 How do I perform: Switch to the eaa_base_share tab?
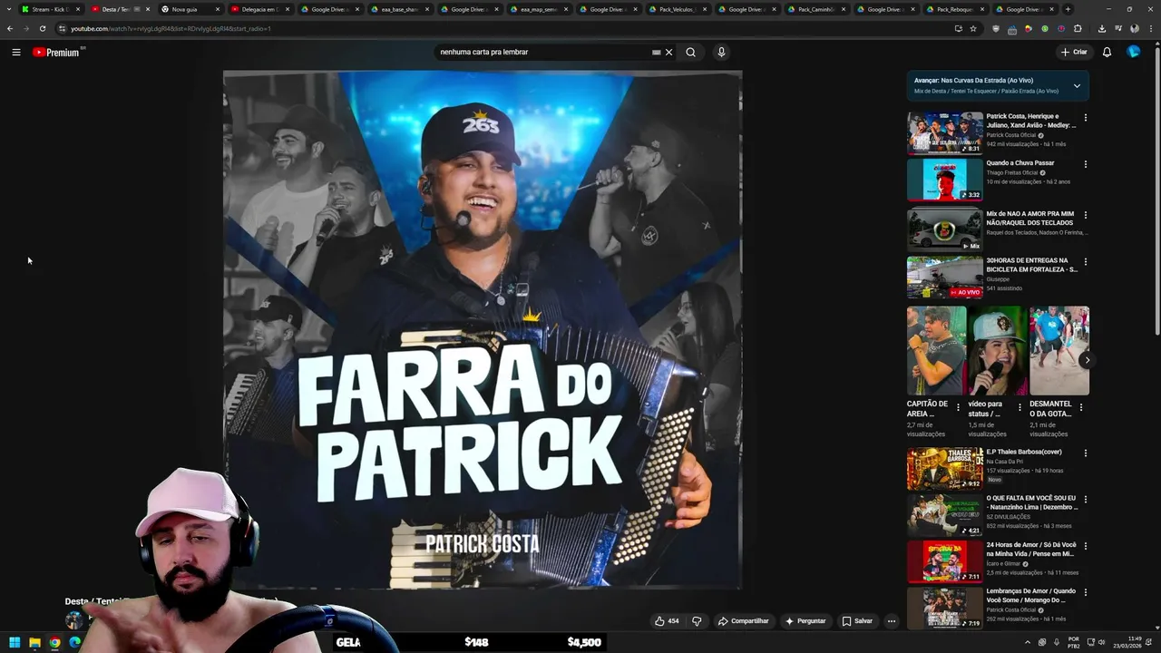[399, 9]
